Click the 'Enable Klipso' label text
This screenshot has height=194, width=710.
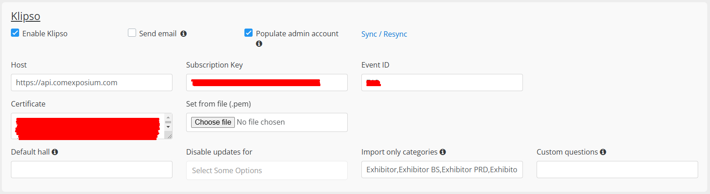click(x=45, y=34)
